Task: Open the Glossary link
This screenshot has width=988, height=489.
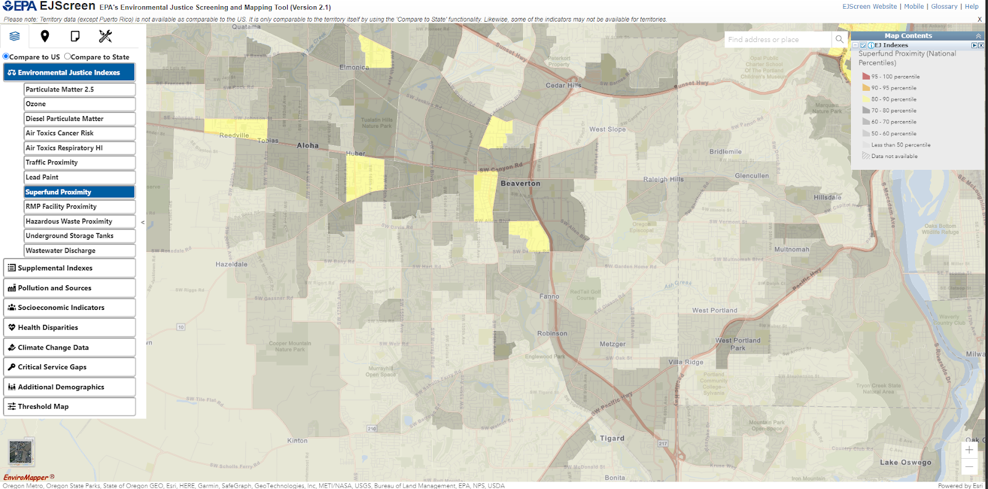Action: click(944, 6)
